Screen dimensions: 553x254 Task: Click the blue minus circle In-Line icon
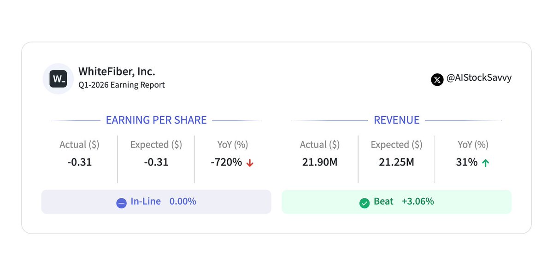pos(121,202)
